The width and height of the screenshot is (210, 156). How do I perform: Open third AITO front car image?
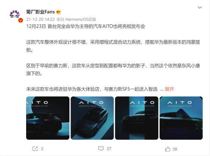[136, 118]
